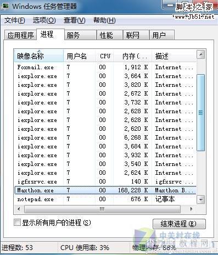This screenshot has height=255, width=218.
Task: Sort by CPU column header
Action: pos(104,56)
